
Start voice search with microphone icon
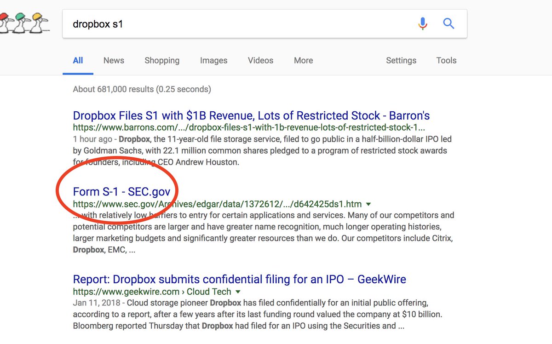pos(422,23)
